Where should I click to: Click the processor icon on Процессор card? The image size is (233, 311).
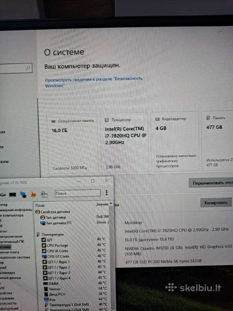(107, 120)
